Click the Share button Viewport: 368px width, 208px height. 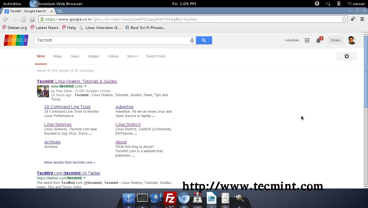335,40
